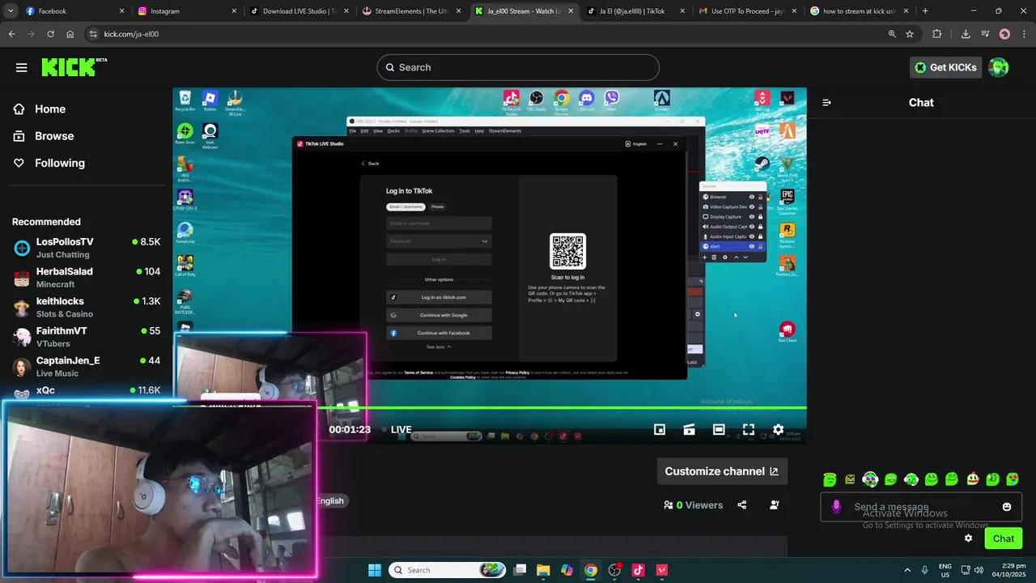Open the moderator icon next to share
The height and width of the screenshot is (583, 1036).
pyautogui.click(x=775, y=505)
